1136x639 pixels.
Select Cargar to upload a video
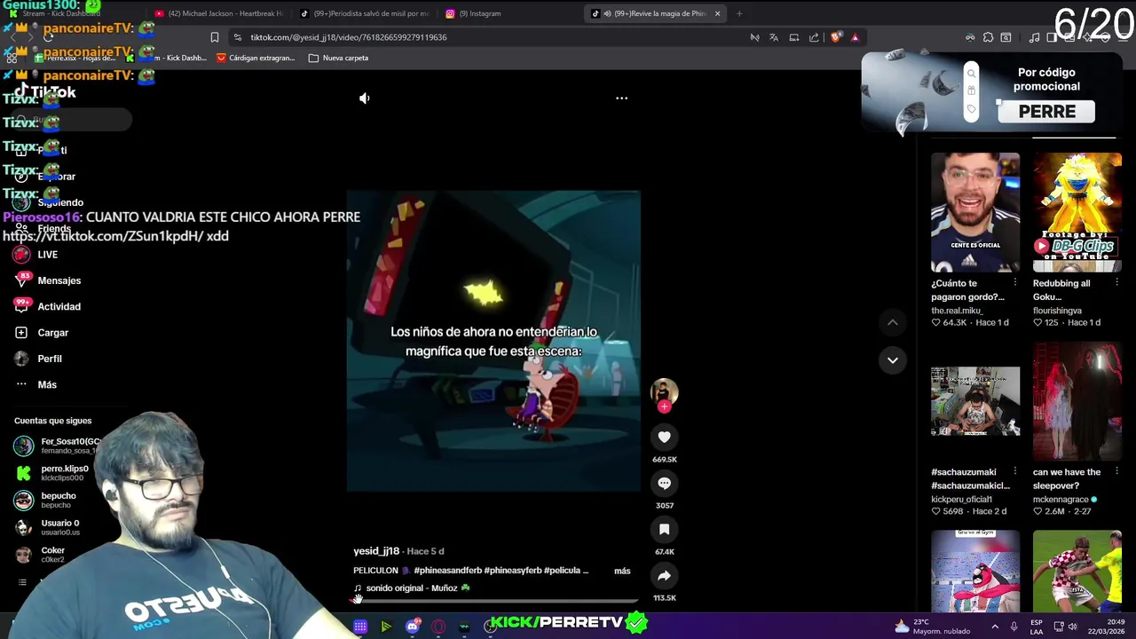pyautogui.click(x=42, y=333)
